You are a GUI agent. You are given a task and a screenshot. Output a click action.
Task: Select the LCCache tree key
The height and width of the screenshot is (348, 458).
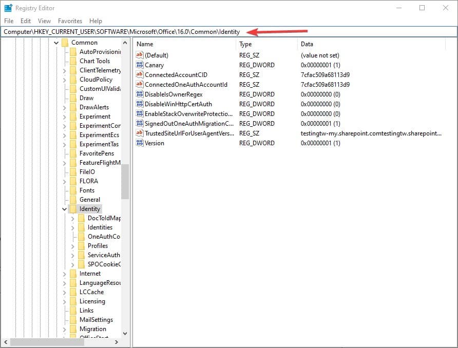pyautogui.click(x=92, y=292)
